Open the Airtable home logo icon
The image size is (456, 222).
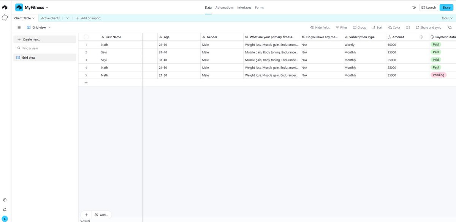(5, 8)
